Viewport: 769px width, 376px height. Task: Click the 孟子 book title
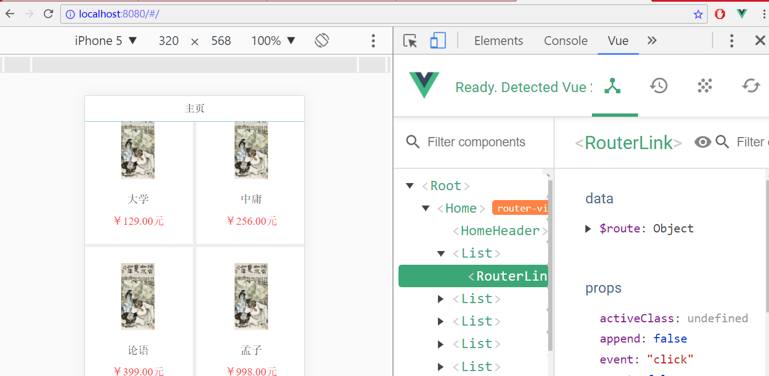[252, 350]
